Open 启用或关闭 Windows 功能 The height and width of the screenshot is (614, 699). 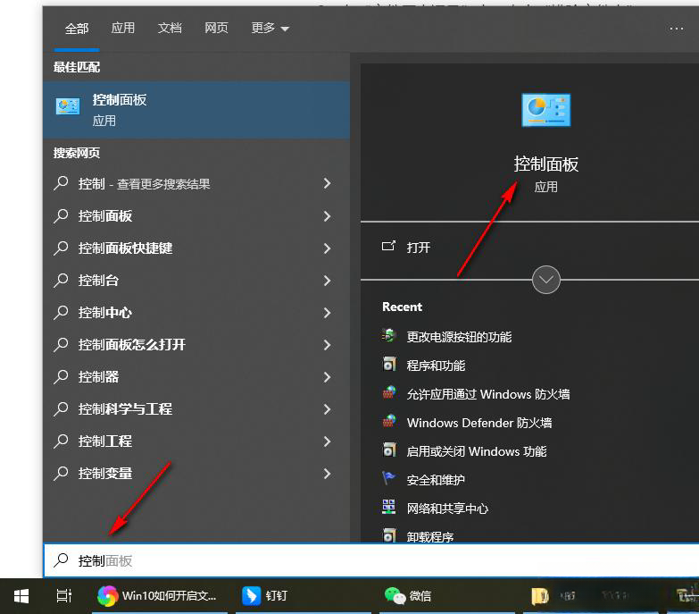477,451
